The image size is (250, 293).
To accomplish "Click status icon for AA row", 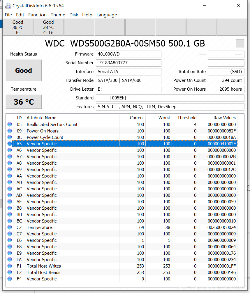I will (10, 176).
